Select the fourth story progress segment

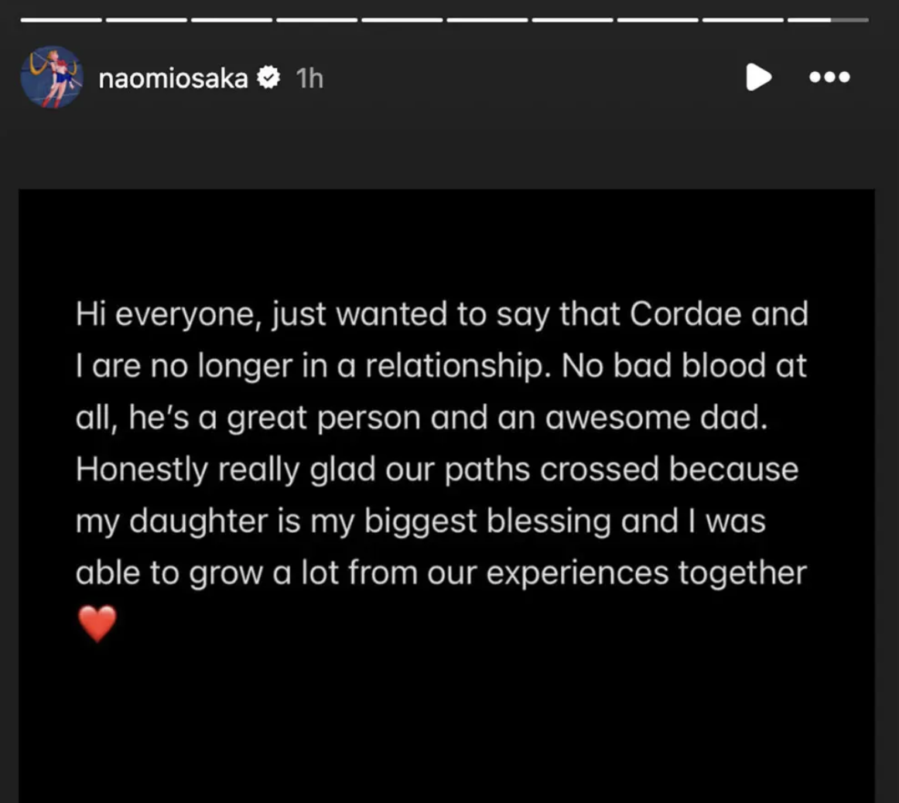pyautogui.click(x=316, y=19)
